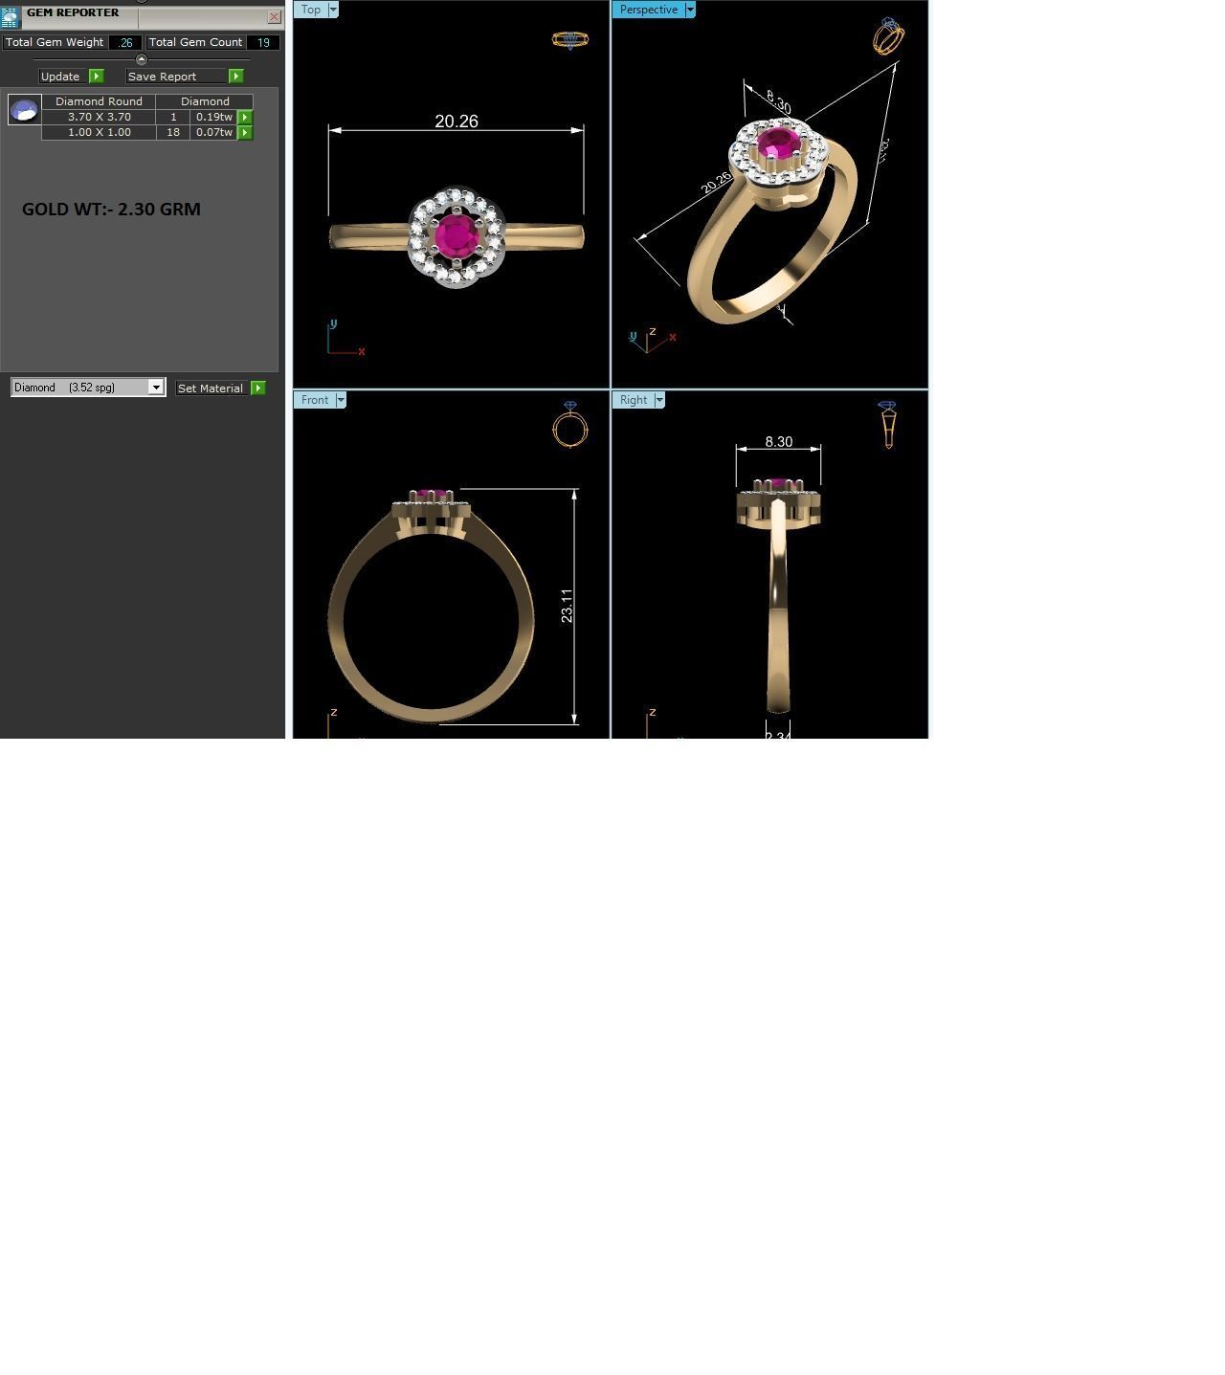The height and width of the screenshot is (1375, 1225).
Task: Activate the Front viewport title tab
Action: (x=315, y=400)
